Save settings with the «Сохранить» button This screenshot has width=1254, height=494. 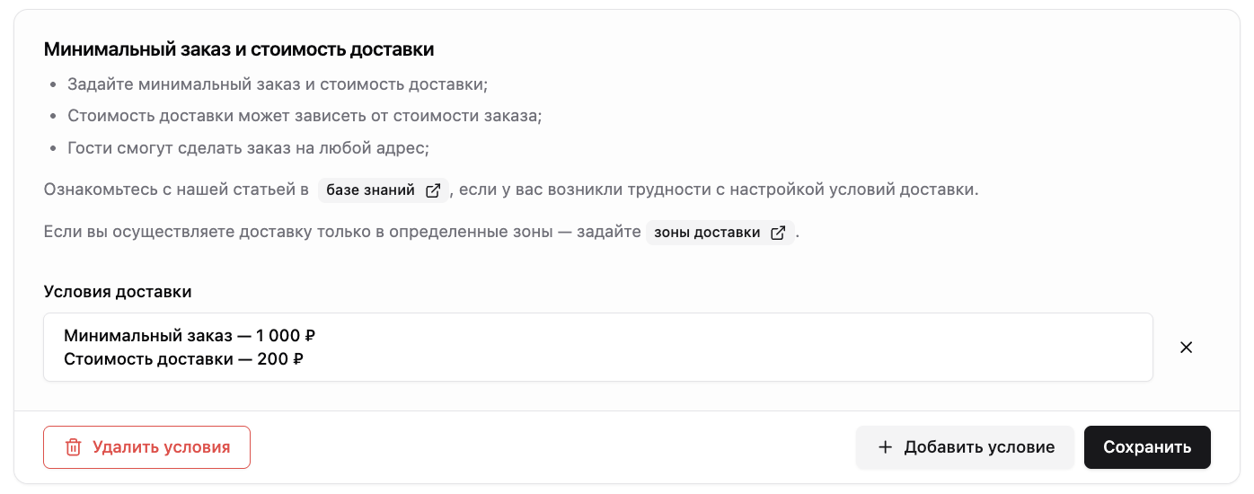click(x=1147, y=447)
